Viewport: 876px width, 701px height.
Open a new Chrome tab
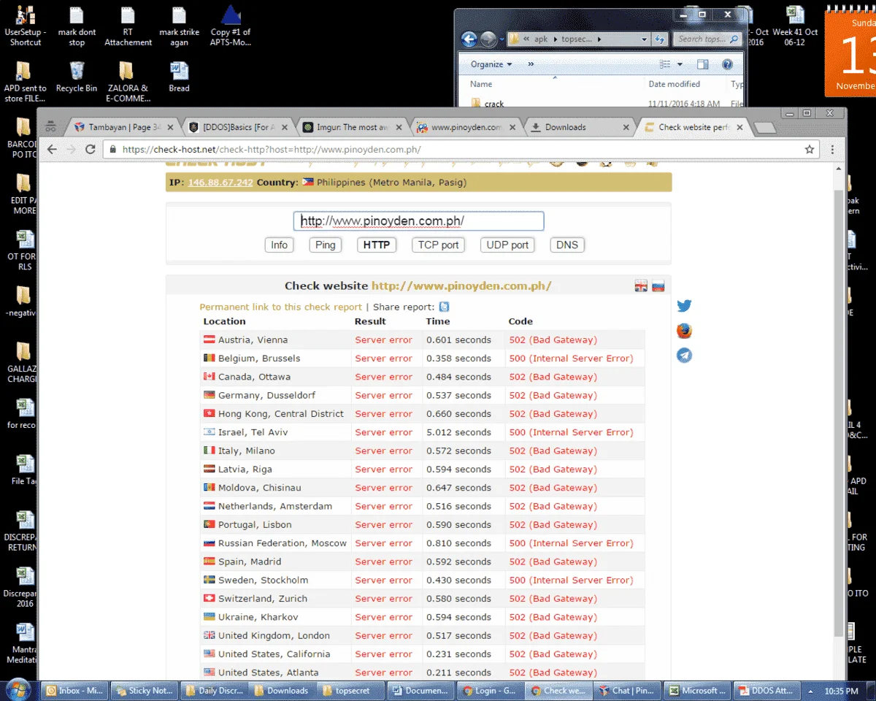click(764, 129)
